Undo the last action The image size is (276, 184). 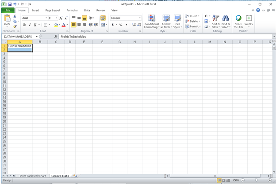click(15, 4)
